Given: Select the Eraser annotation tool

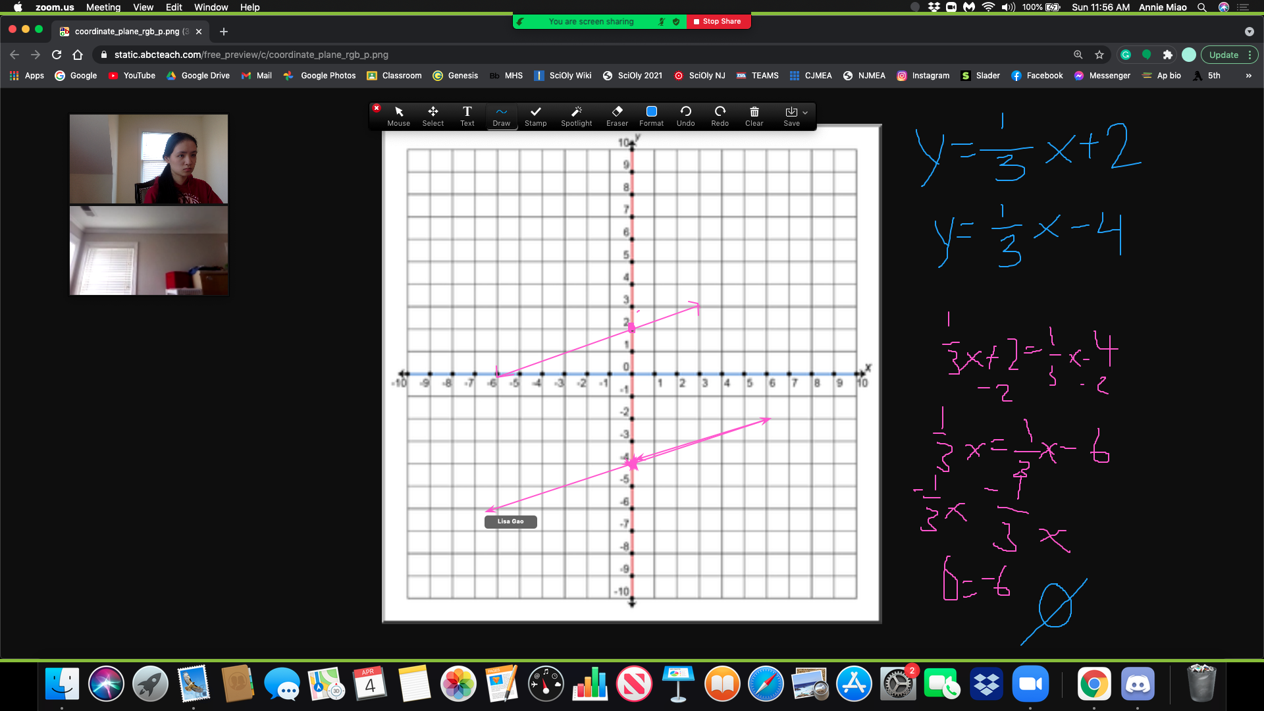Looking at the screenshot, I should tap(617, 116).
